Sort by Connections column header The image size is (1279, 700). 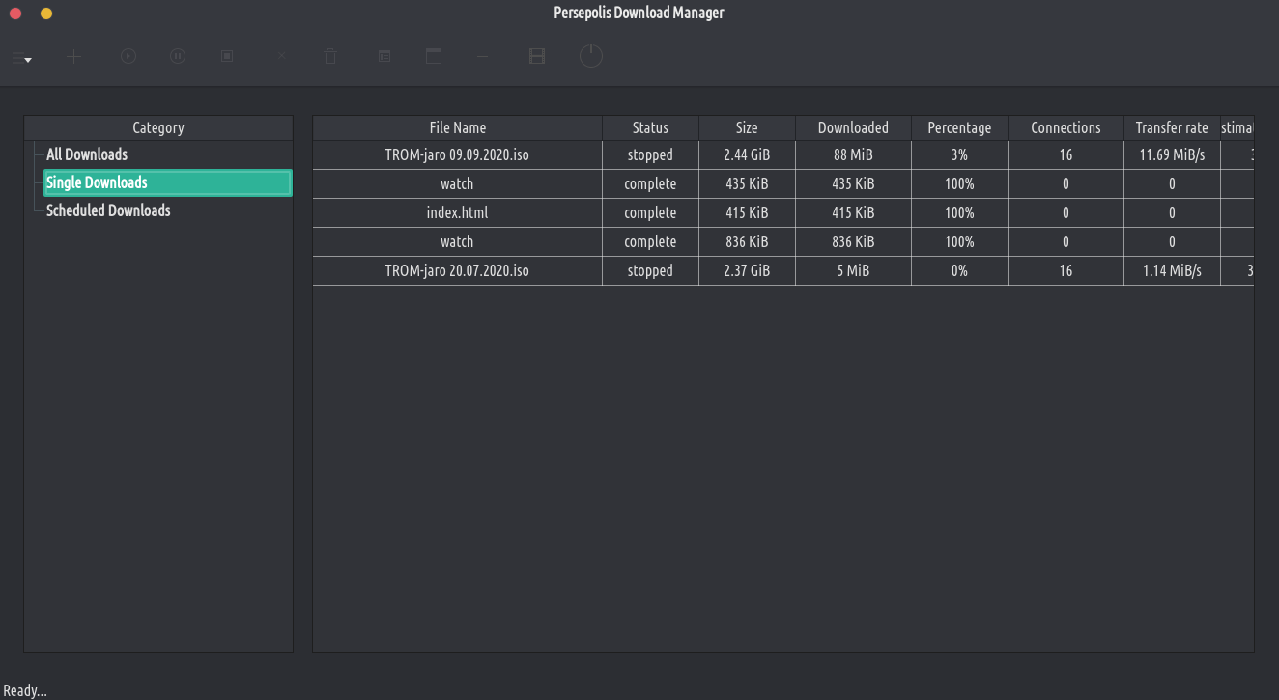1066,127
